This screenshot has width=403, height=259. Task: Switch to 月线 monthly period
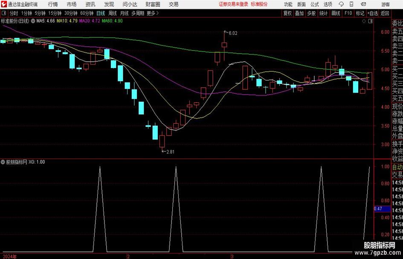[125, 13]
